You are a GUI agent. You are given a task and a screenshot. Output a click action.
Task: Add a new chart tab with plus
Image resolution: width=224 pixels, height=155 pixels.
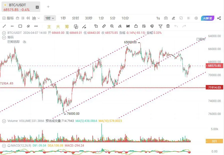pos(48,7)
